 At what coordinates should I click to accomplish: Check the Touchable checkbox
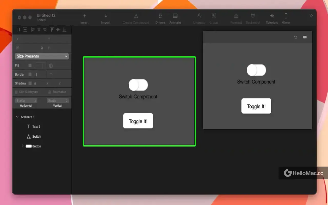[x=50, y=92]
